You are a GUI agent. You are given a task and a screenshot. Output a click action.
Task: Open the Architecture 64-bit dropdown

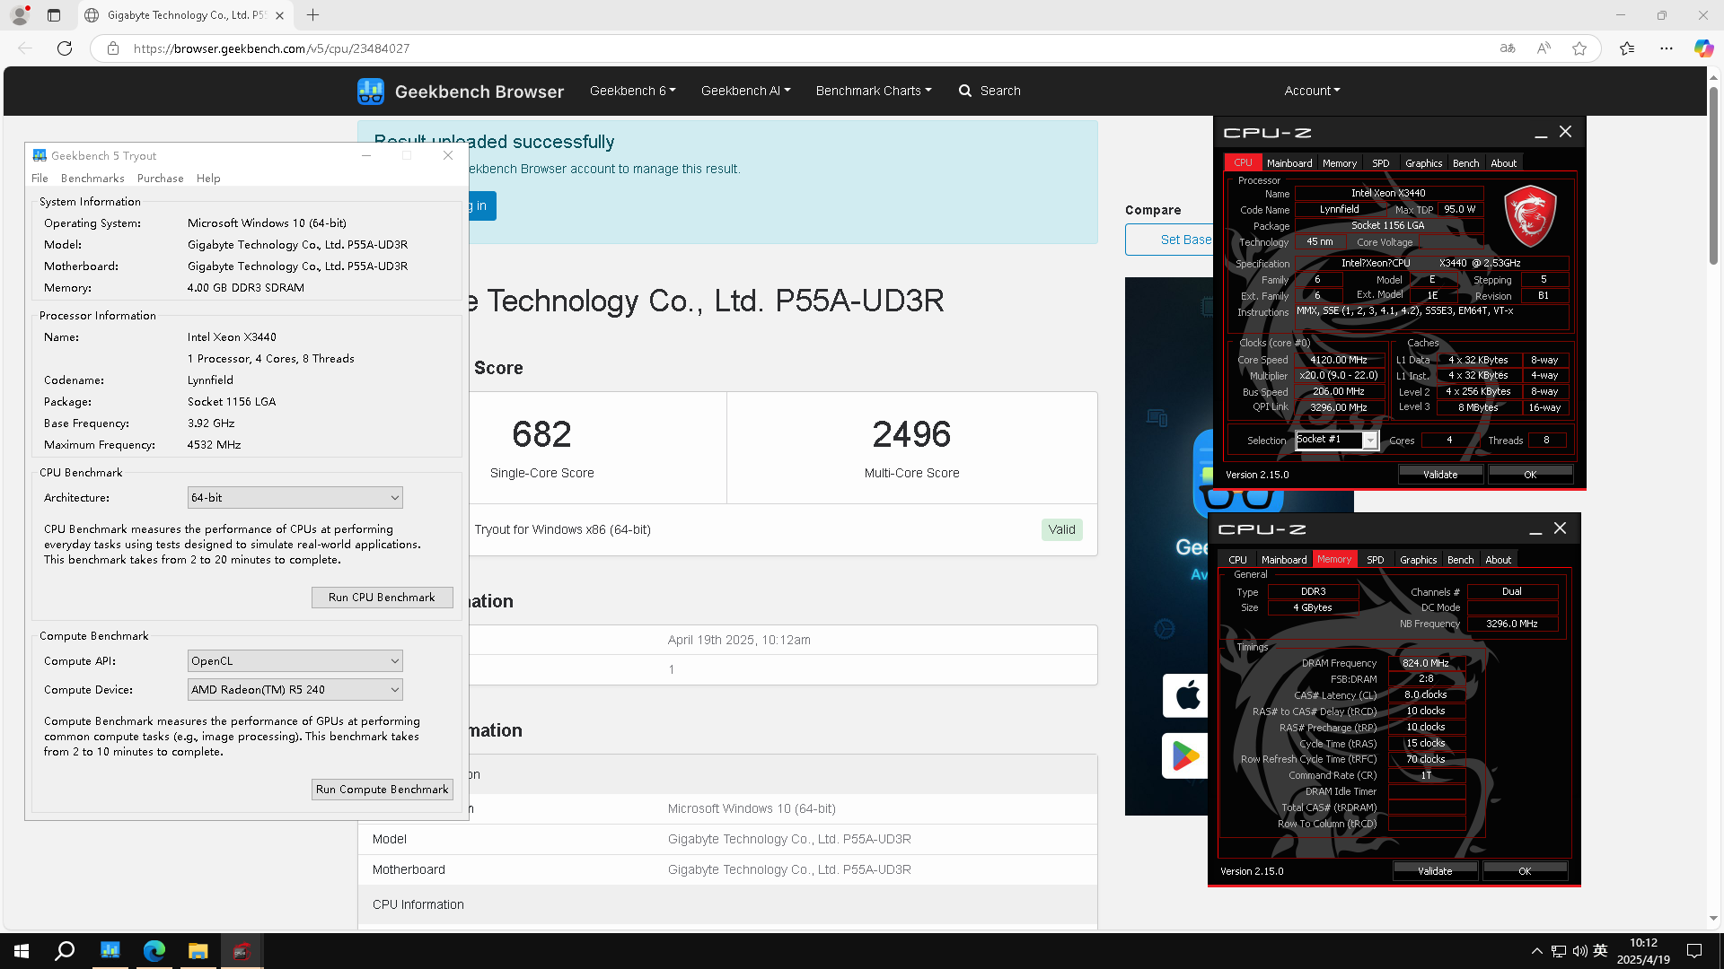295,498
